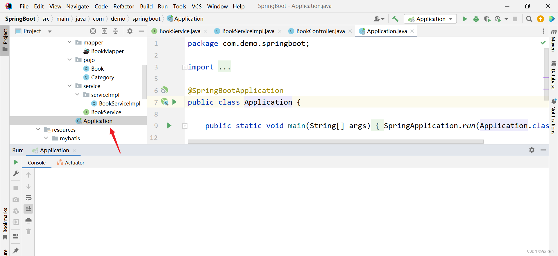Select the Category class in tree
Viewport: 558px width, 256px height.
(102, 77)
